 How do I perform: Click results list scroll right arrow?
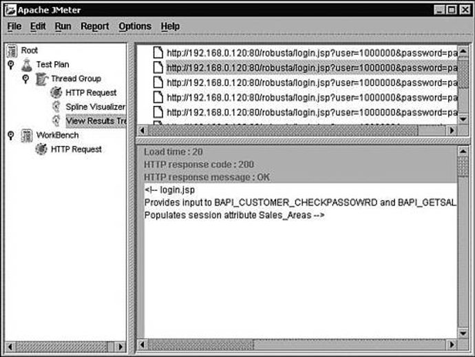pos(452,130)
